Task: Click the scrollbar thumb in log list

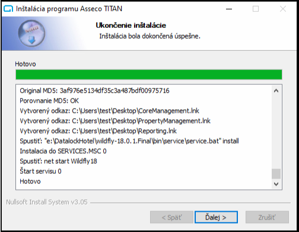Action: [276, 174]
